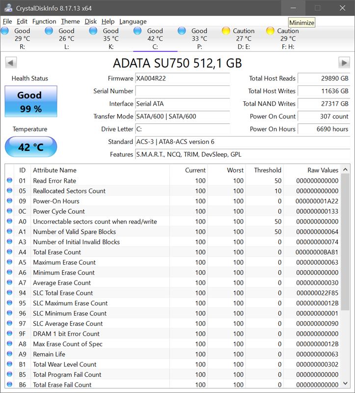The width and height of the screenshot is (355, 393).
Task: Click the CrystalDiskInfo app icon in title bar
Action: (x=8, y=8)
